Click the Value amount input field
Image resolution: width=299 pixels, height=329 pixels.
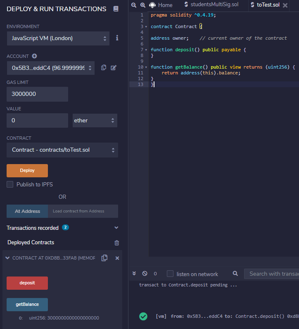(37, 120)
